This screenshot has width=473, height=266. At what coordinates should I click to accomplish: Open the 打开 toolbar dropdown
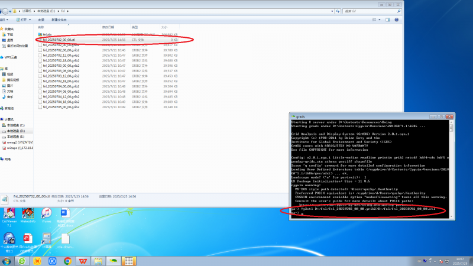coord(27,20)
